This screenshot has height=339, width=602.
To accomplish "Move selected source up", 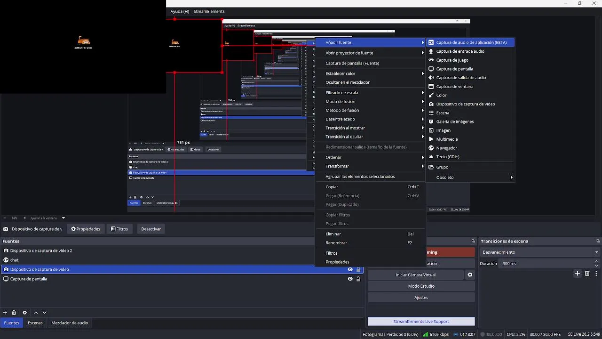I will (35, 313).
